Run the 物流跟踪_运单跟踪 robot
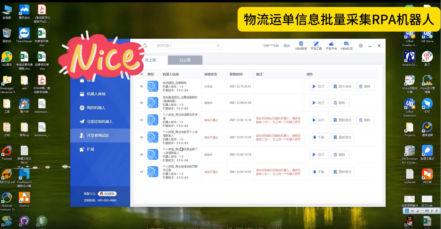The height and width of the screenshot is (229, 441). [x=319, y=86]
